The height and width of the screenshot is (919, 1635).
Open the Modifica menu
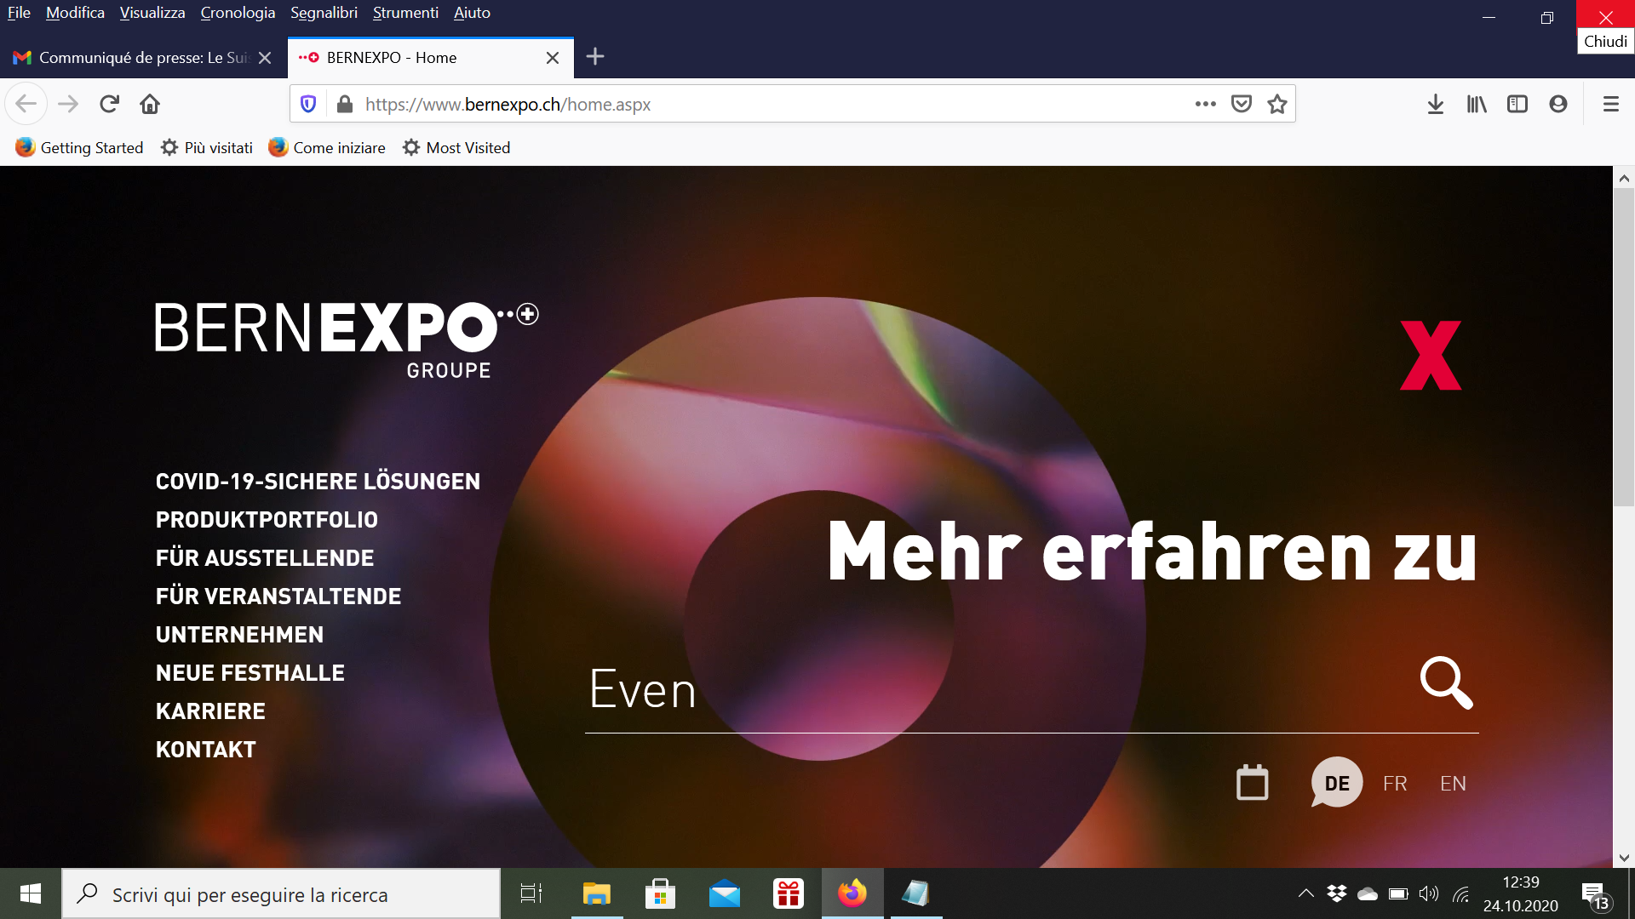pyautogui.click(x=75, y=13)
